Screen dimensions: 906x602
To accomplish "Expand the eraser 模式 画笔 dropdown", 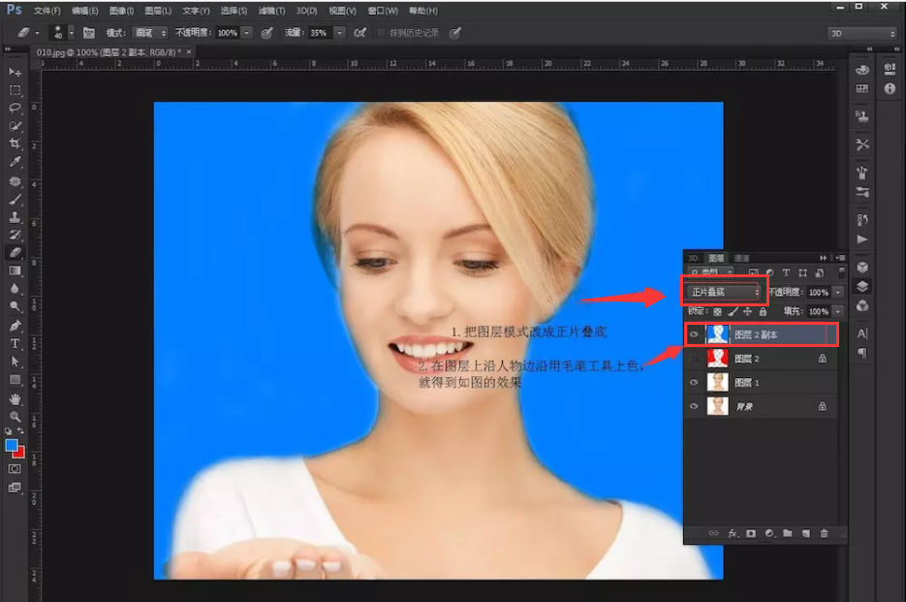I will tap(150, 33).
